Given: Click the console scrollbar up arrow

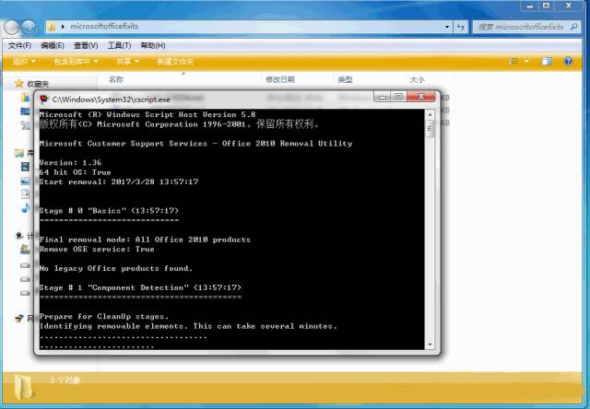Looking at the screenshot, I should click(x=430, y=114).
